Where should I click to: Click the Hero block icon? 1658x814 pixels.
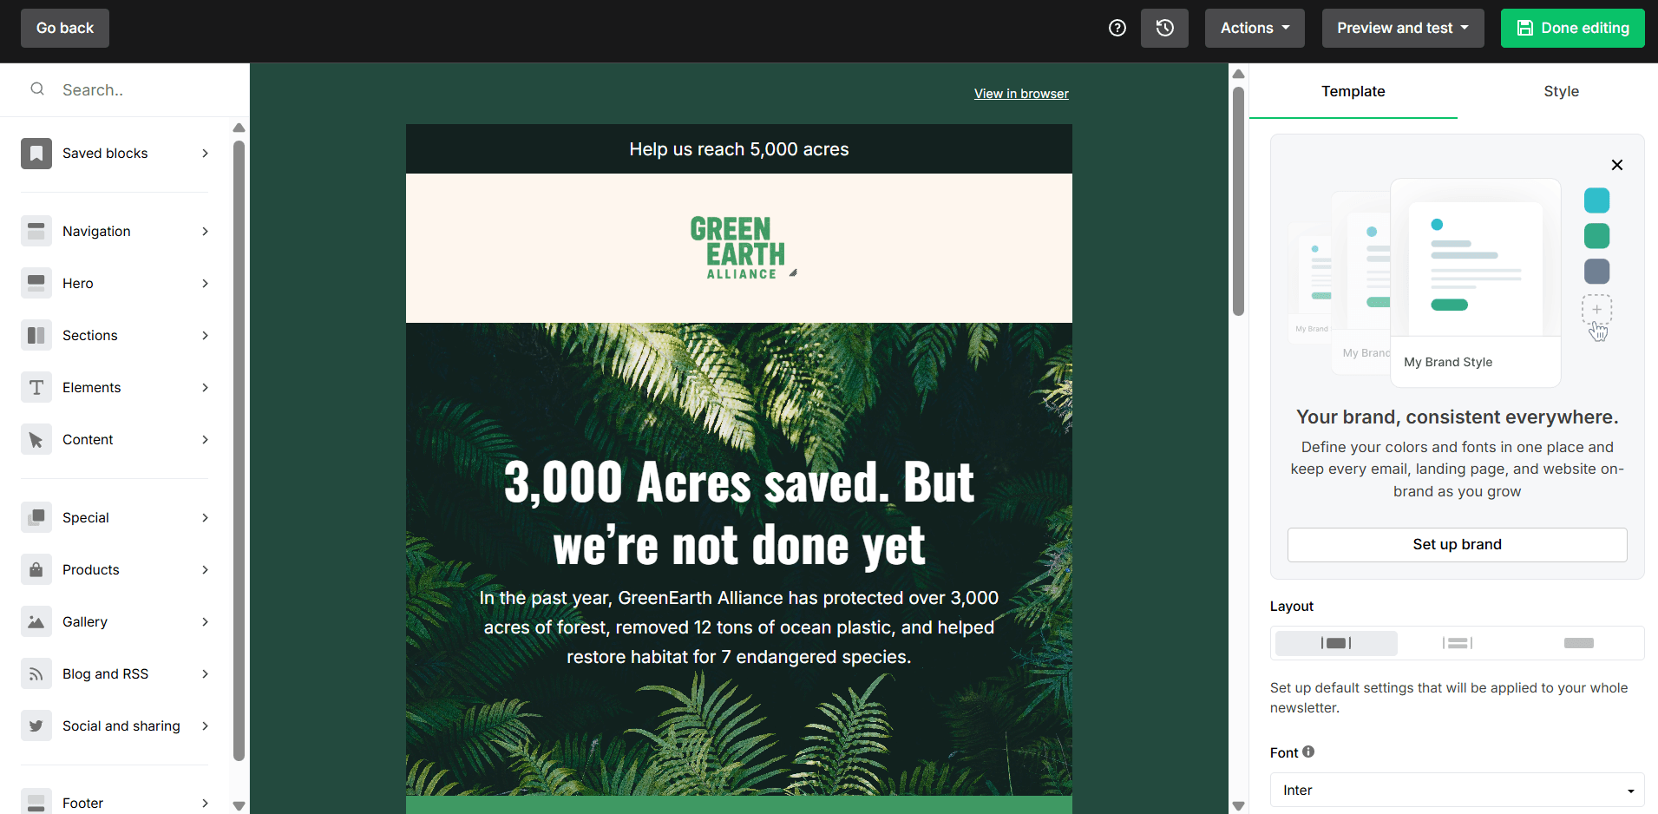(36, 284)
